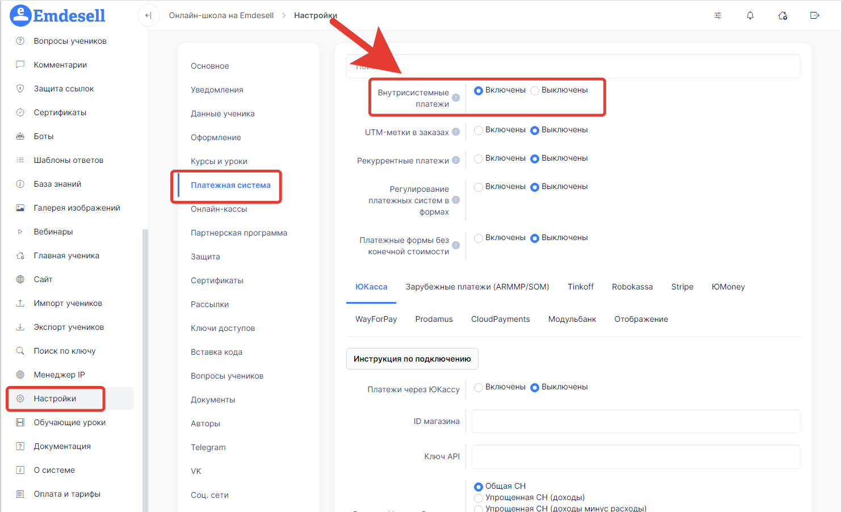Click the left sidebar vertical scrollbar
The width and height of the screenshot is (843, 512).
point(145,370)
